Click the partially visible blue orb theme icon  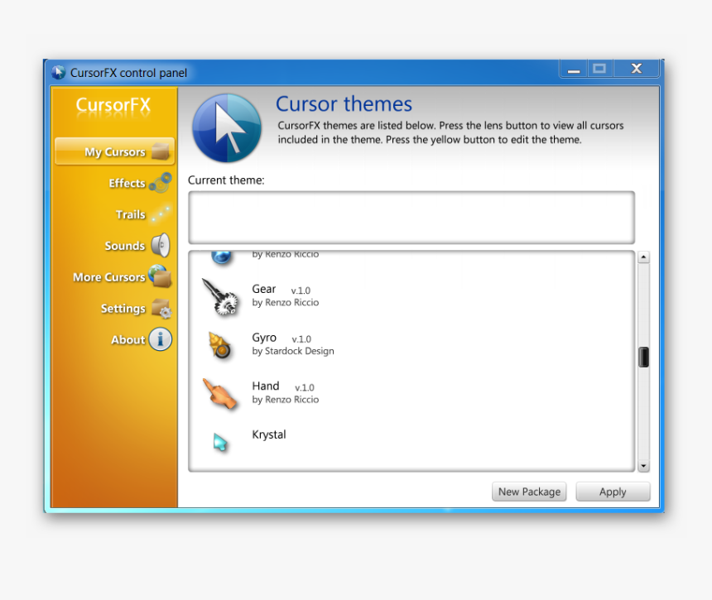(222, 257)
